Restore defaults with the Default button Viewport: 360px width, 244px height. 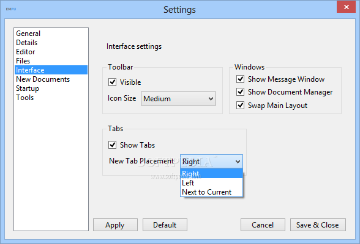165,225
